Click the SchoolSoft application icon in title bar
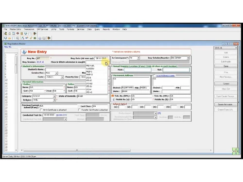The width and height of the screenshot is (243, 182). (4, 26)
